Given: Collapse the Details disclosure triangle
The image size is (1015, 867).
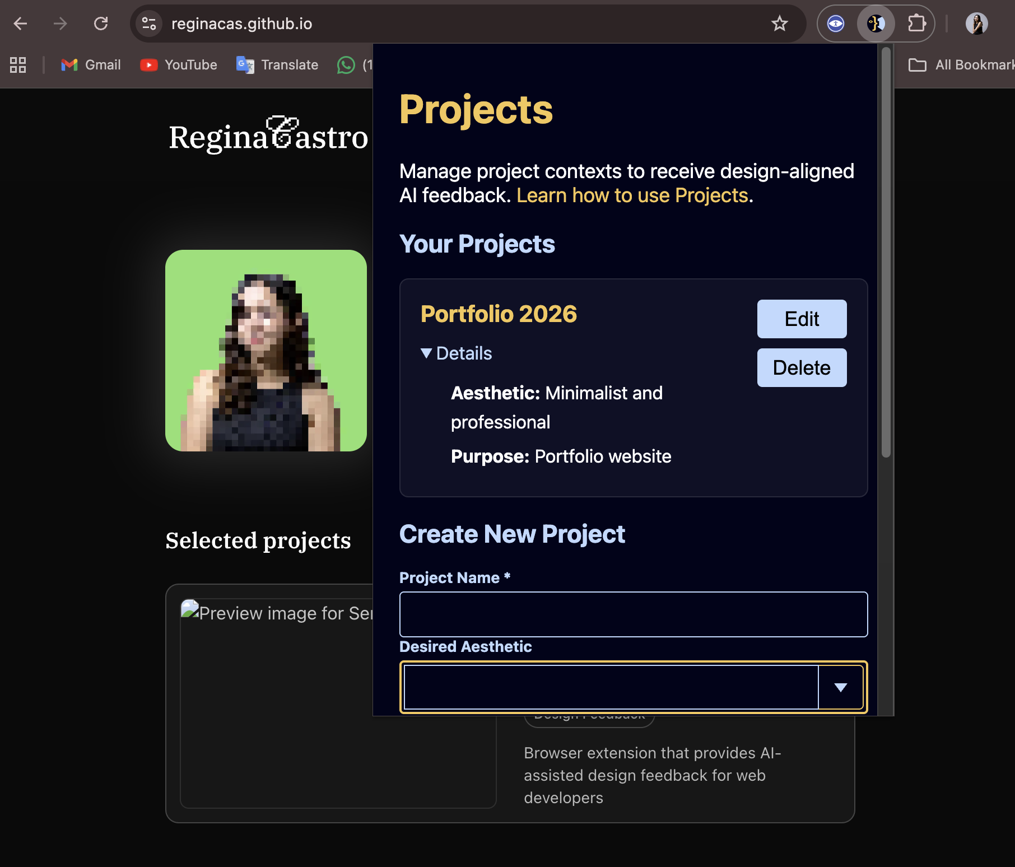Looking at the screenshot, I should tap(426, 353).
